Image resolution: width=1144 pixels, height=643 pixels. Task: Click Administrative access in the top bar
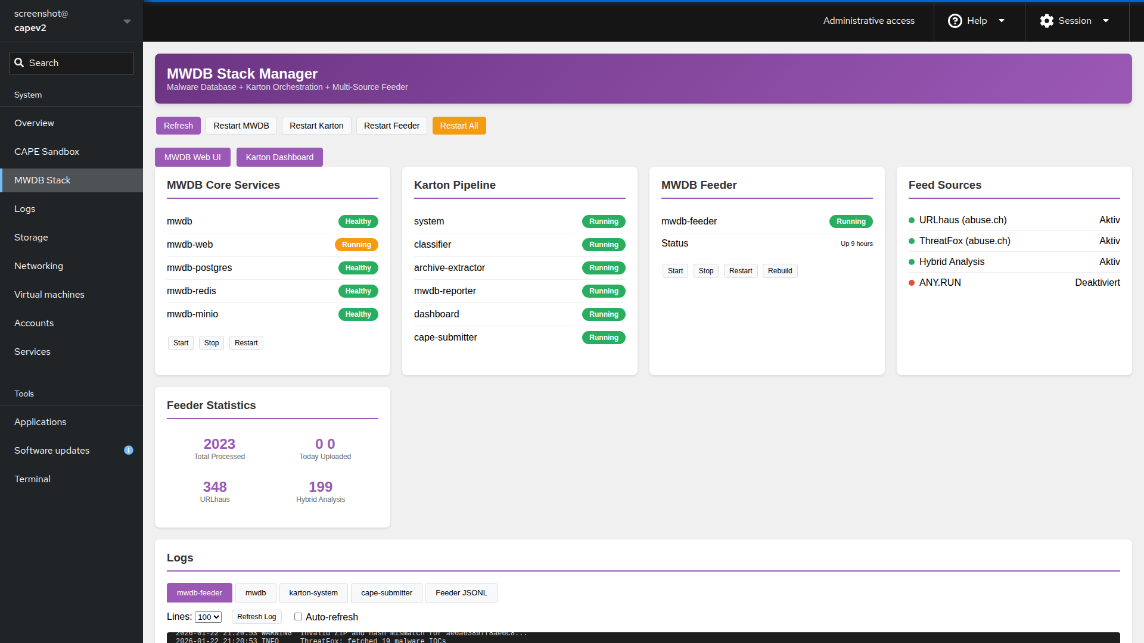pos(868,20)
